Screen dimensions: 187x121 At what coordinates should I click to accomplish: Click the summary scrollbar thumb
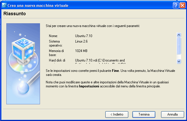179,46
